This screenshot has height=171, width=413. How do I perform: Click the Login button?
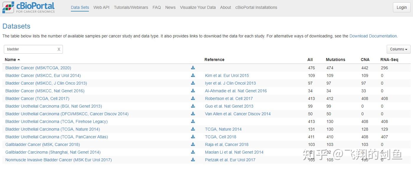coord(401,7)
